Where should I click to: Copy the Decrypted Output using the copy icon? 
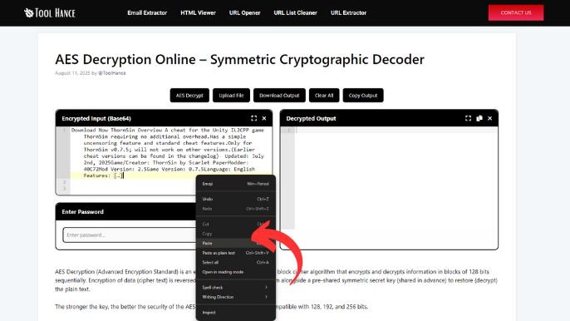[x=479, y=118]
